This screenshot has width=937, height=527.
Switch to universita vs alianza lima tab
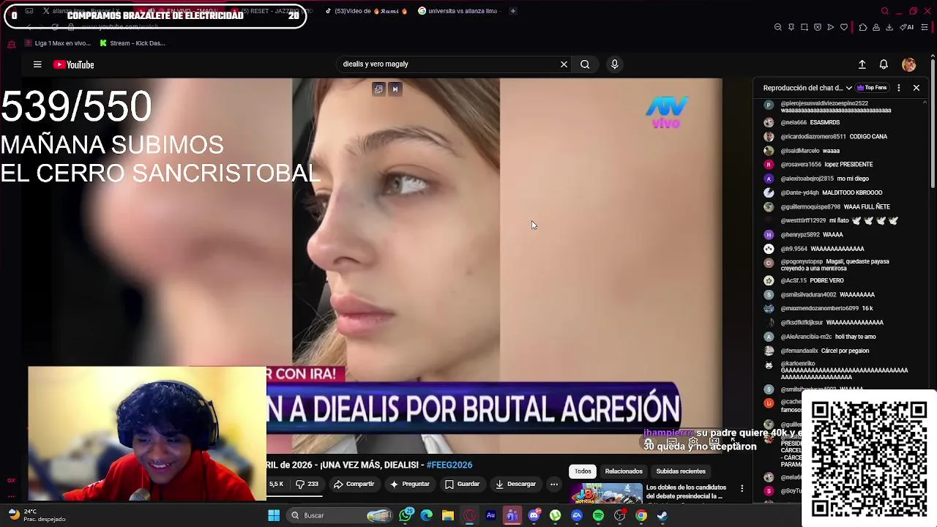pyautogui.click(x=458, y=11)
